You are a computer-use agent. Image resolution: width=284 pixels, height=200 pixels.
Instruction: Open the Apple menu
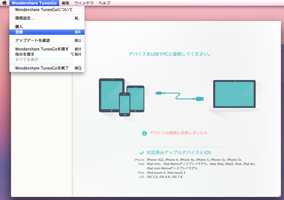click(x=4, y=3)
